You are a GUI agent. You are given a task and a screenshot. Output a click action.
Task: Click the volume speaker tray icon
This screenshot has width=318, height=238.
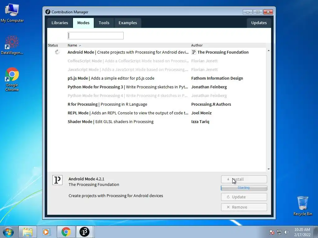(x=287, y=232)
